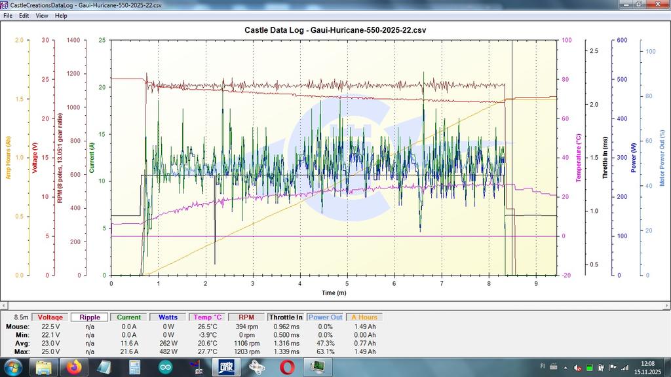Open the Opera browser taskbar icon

(286, 367)
